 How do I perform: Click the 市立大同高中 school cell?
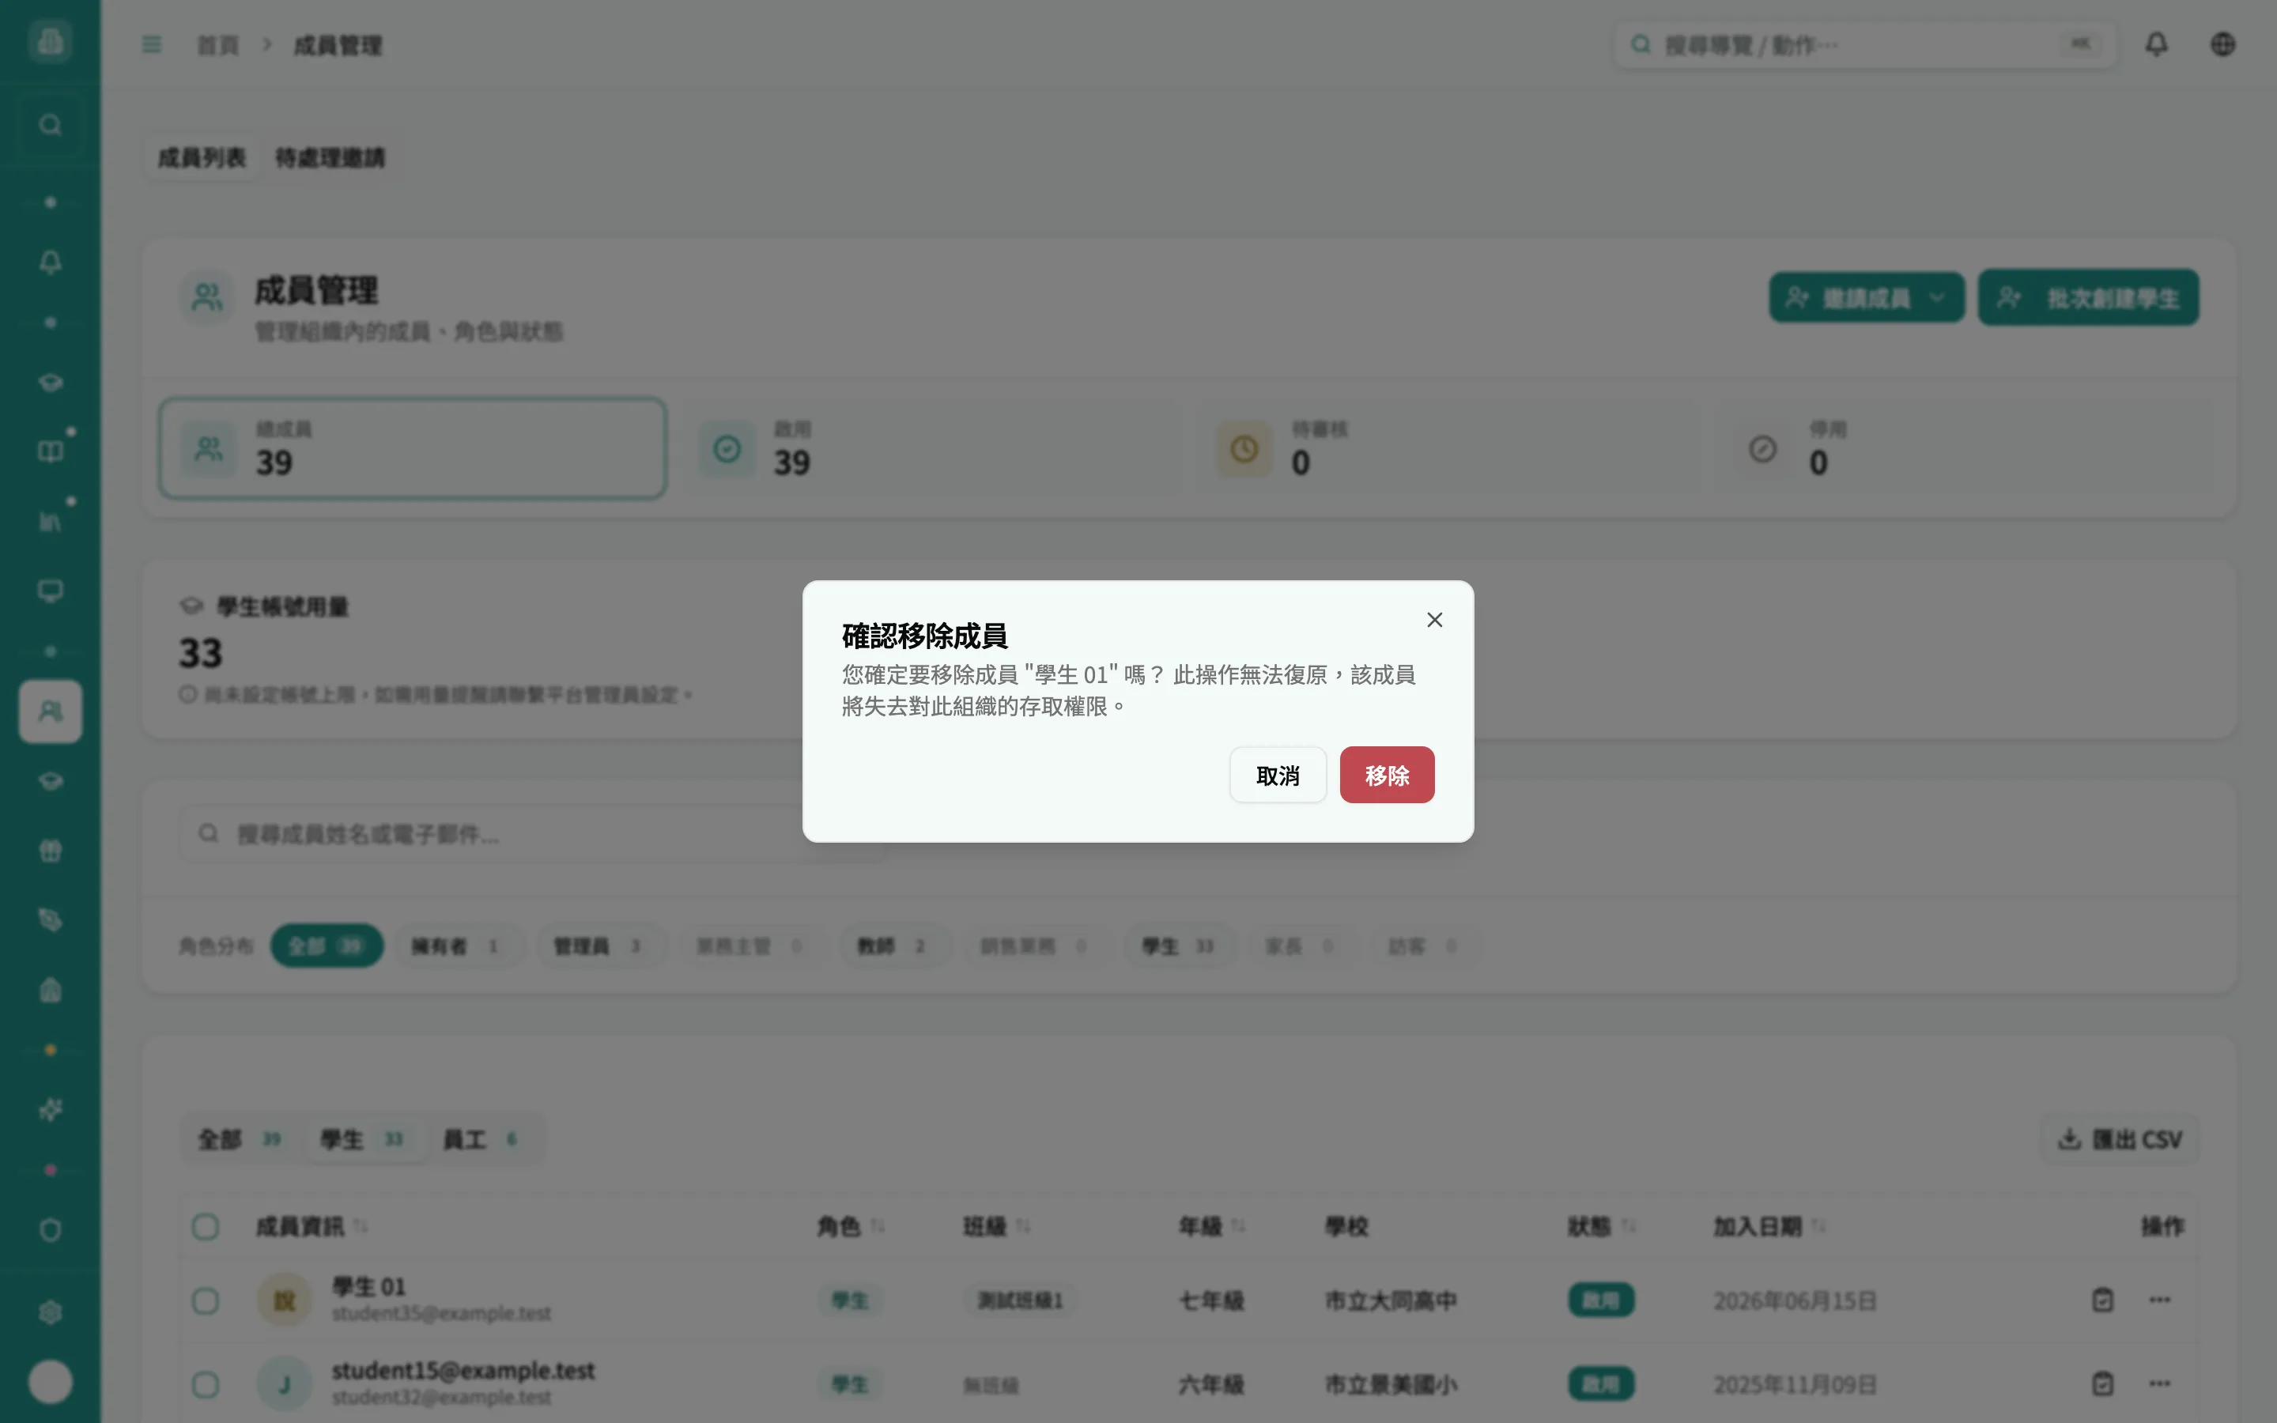pos(1391,1300)
